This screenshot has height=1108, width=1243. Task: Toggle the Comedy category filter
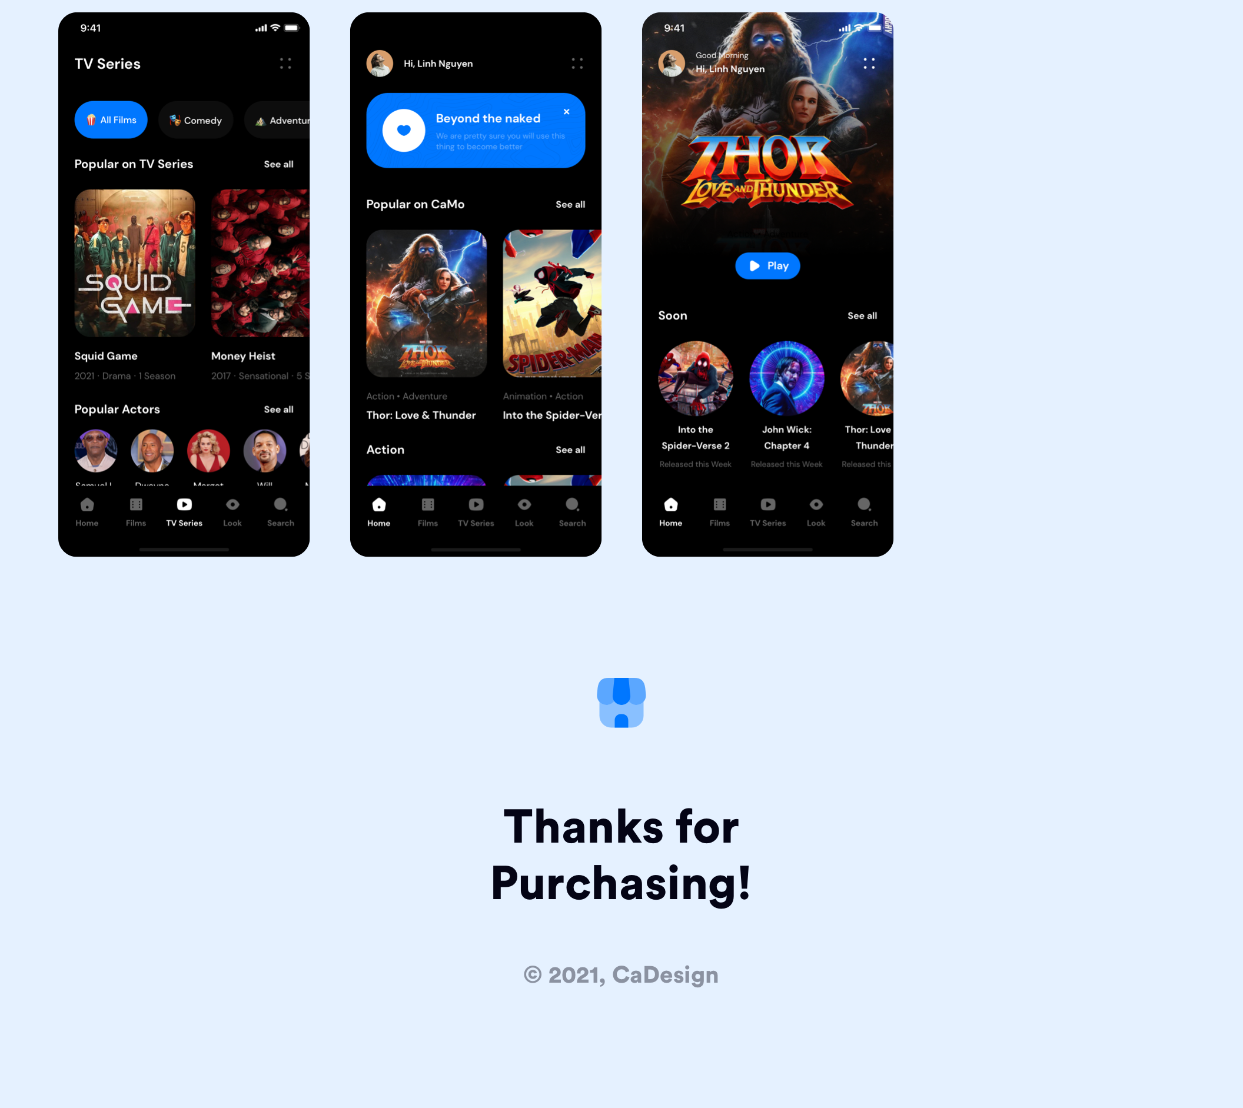pos(196,120)
